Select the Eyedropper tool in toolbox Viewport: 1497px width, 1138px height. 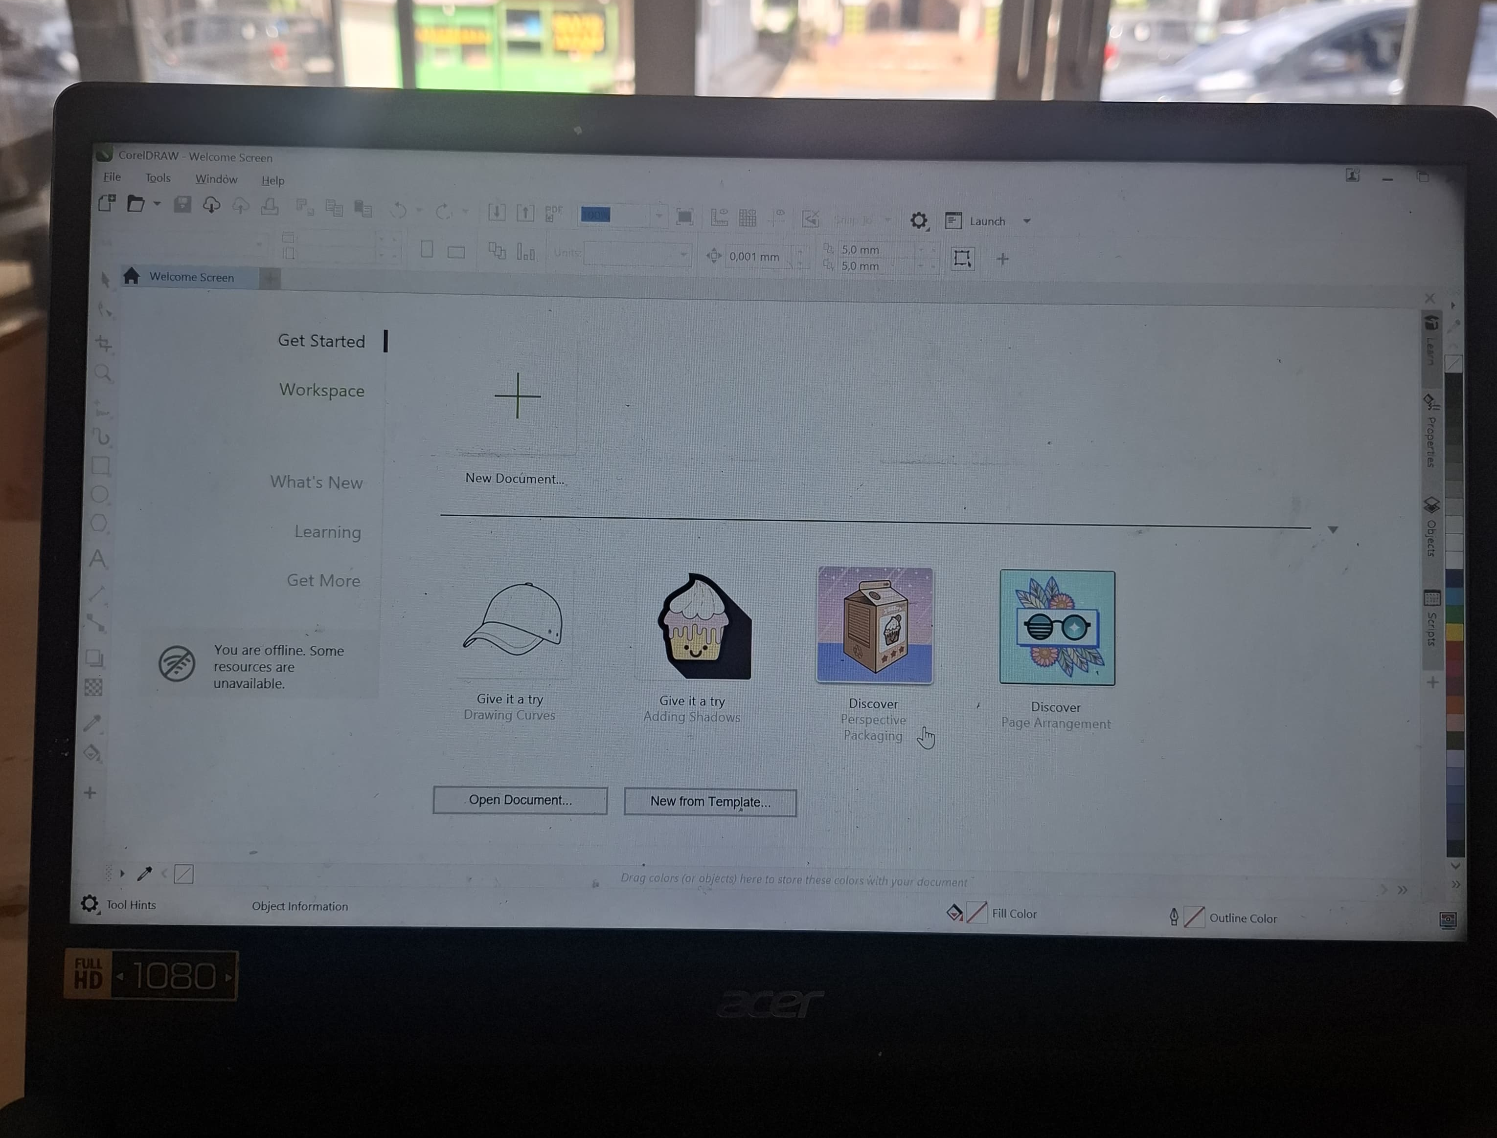[x=92, y=723]
